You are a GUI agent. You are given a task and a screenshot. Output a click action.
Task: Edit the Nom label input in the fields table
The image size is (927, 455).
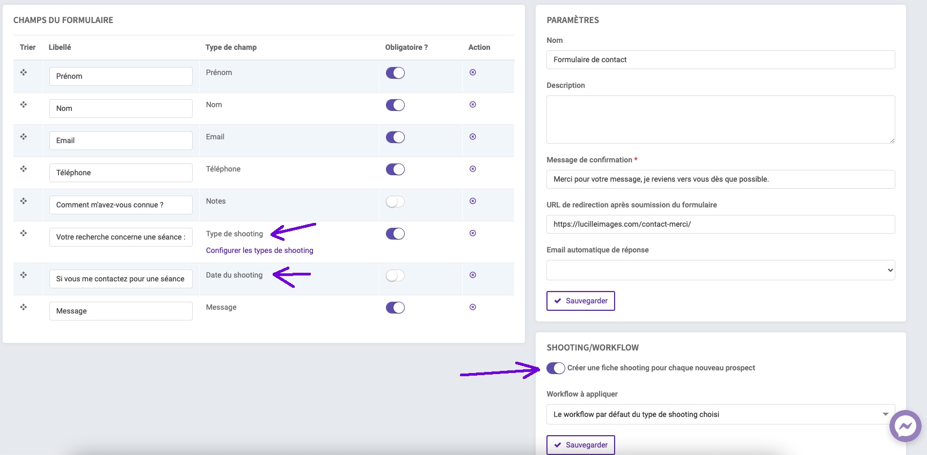pyautogui.click(x=121, y=108)
